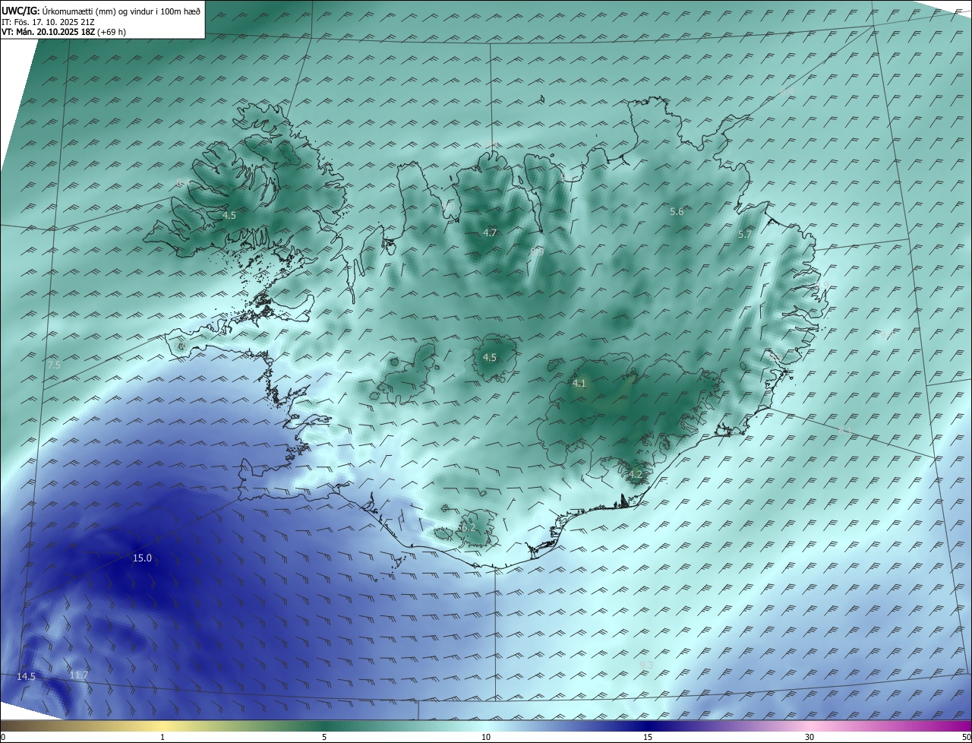Viewport: 972px width, 743px height.
Task: Click the 4.2 value label near the southeast coast
Action: tap(635, 475)
